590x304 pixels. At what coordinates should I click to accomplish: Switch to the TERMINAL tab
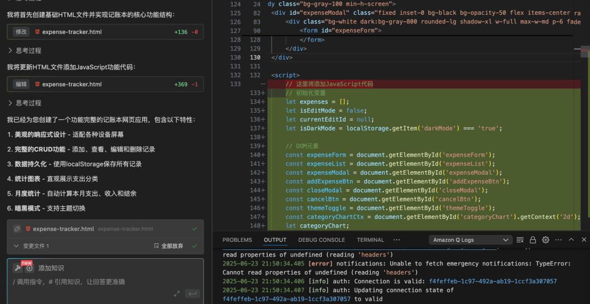pyautogui.click(x=370, y=240)
